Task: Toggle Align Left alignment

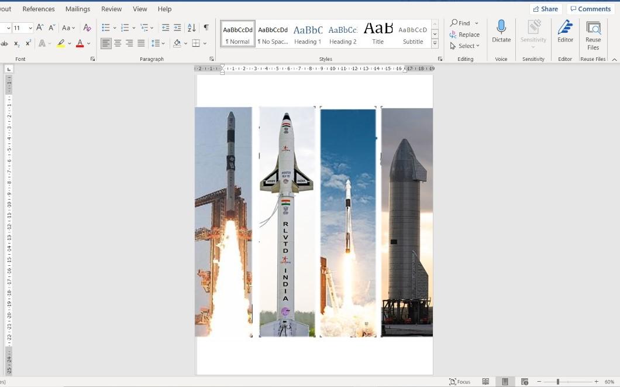Action: (105, 43)
